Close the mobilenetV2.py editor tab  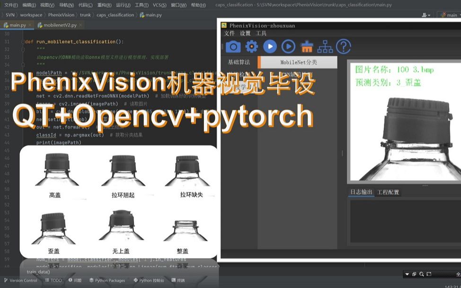(80, 25)
